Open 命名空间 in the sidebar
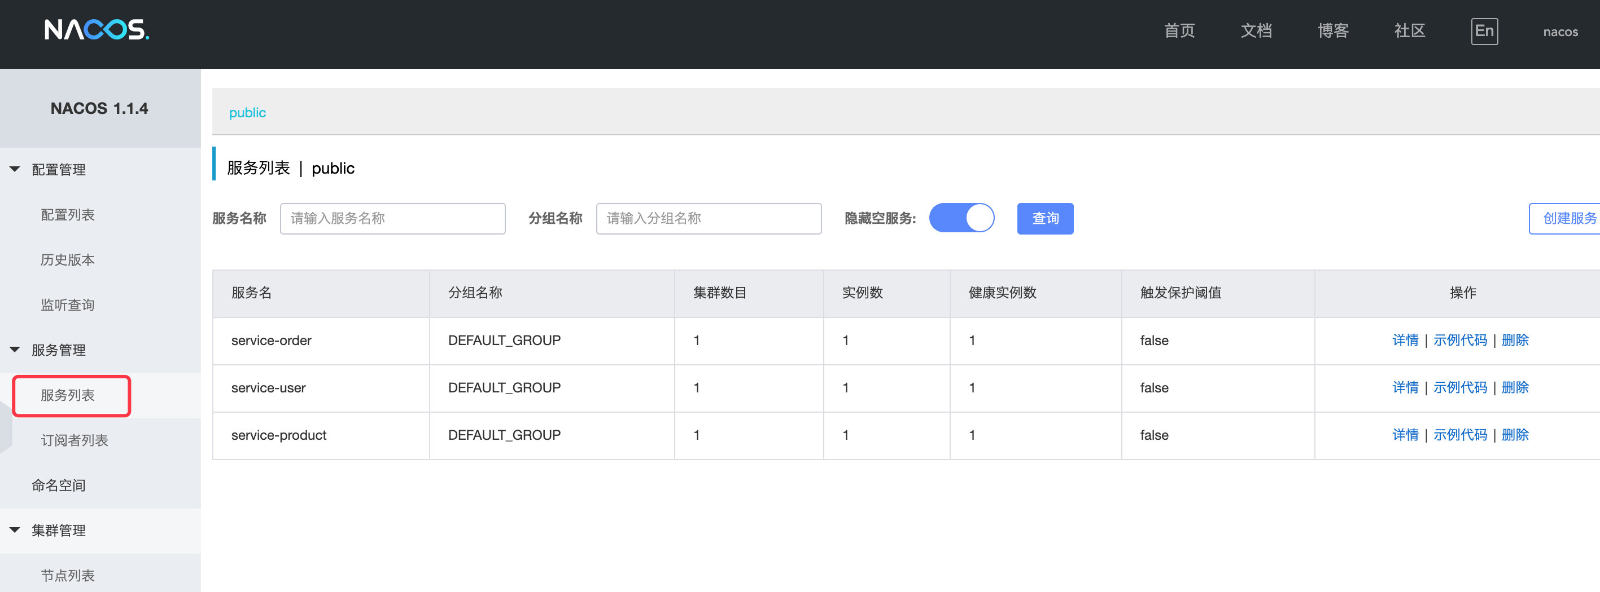 pos(58,485)
